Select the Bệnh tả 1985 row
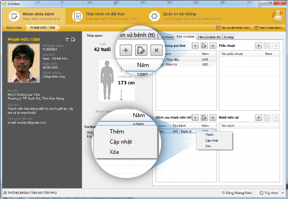288x199 pixels. [187, 64]
